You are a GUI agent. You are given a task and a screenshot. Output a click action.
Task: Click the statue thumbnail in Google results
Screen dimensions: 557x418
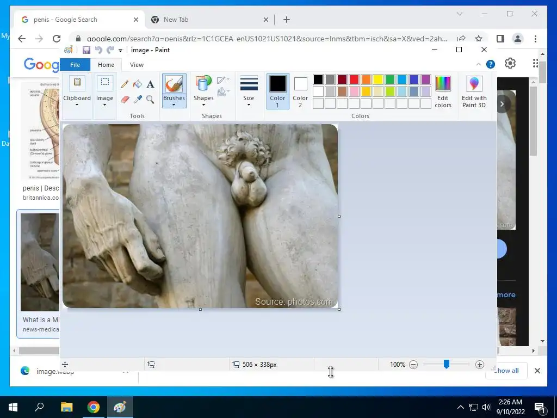click(x=40, y=262)
